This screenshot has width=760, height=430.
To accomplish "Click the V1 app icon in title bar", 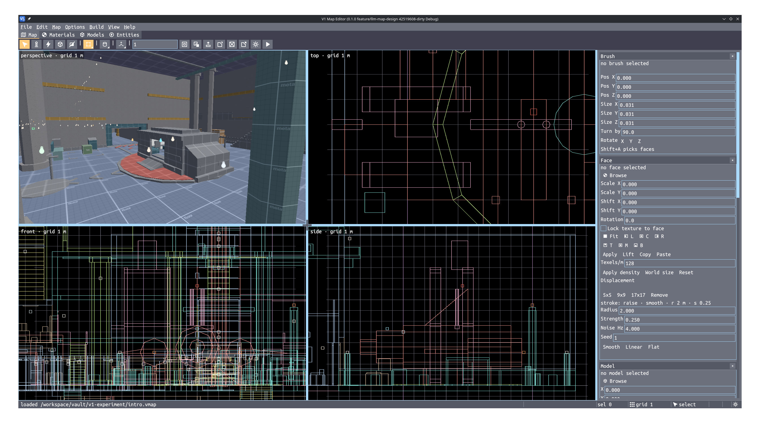I will pos(22,19).
